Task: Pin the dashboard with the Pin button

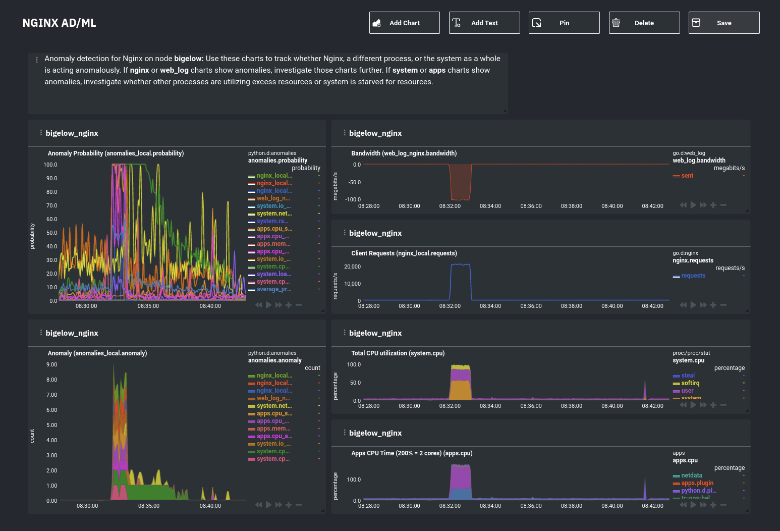Action: pyautogui.click(x=564, y=23)
